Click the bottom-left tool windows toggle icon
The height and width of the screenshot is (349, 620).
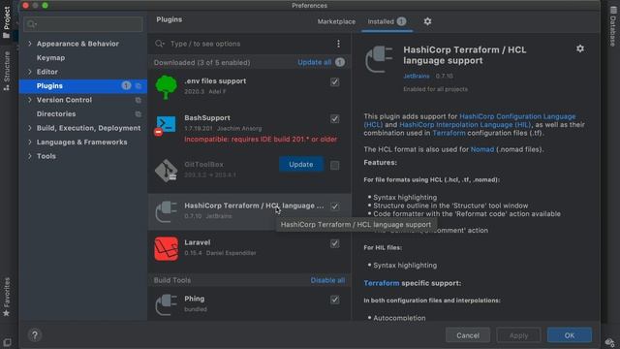point(7,342)
